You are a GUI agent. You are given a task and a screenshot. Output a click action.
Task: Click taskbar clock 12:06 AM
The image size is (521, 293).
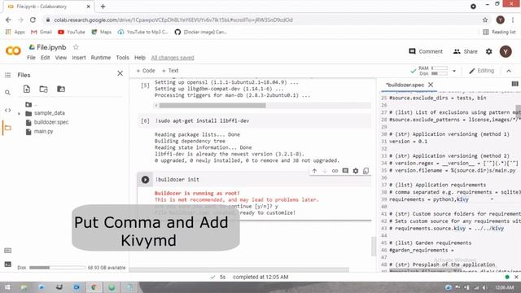pyautogui.click(x=504, y=287)
